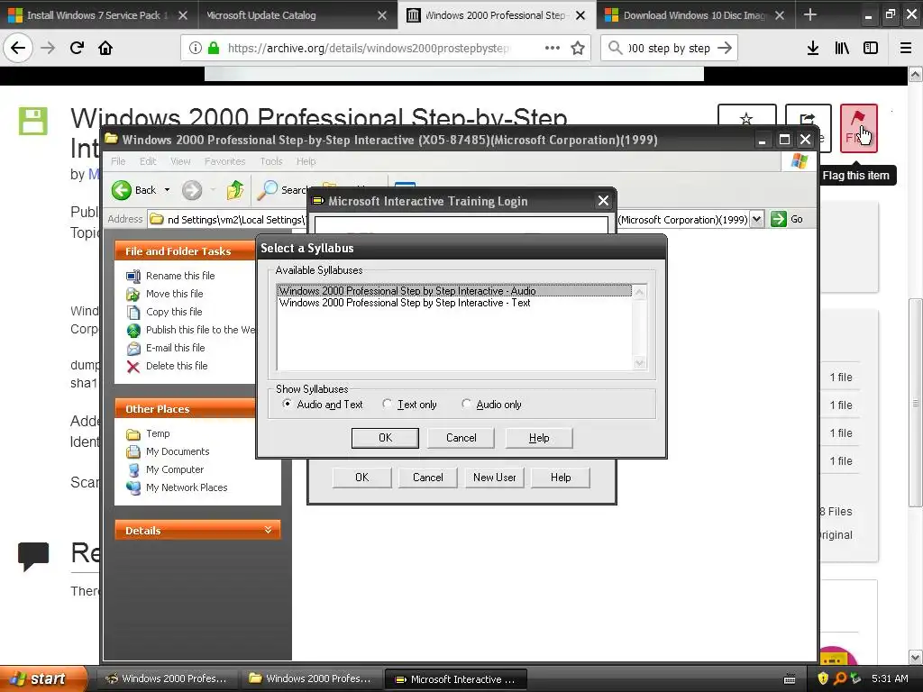This screenshot has height=692, width=923.
Task: Open the Explorer Edit menu
Action: (148, 161)
